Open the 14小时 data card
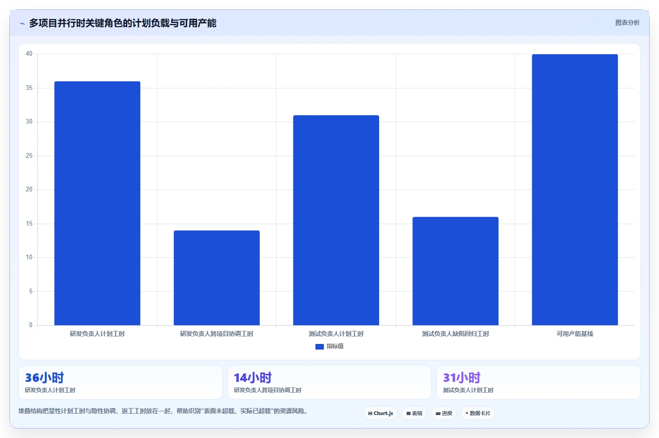Image resolution: width=659 pixels, height=438 pixels. pos(329,382)
